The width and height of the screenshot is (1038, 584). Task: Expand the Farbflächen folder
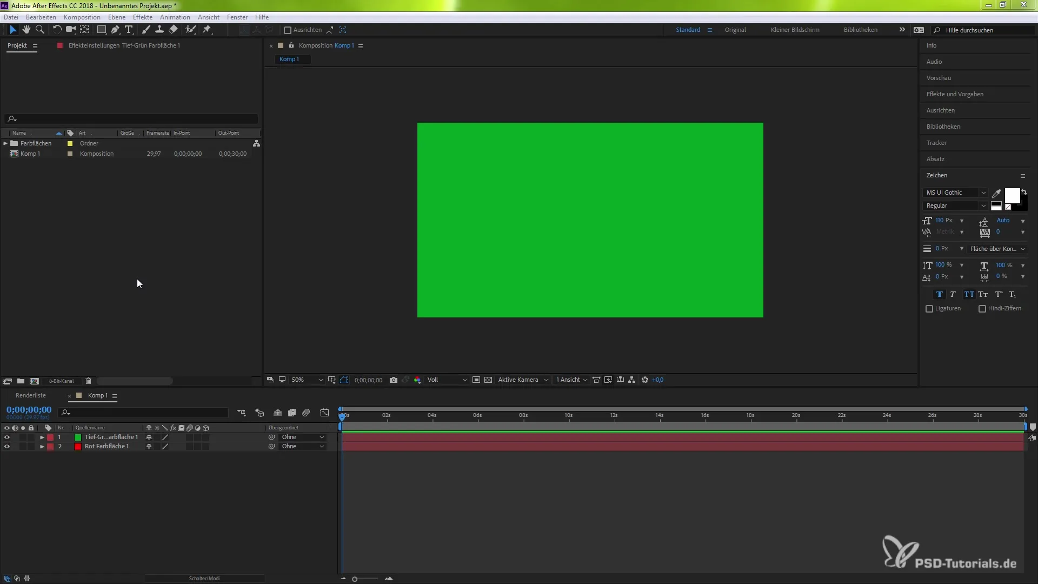click(x=5, y=143)
